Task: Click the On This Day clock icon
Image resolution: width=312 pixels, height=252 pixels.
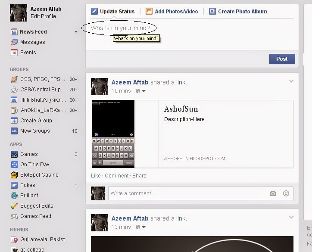Action: pos(14,165)
